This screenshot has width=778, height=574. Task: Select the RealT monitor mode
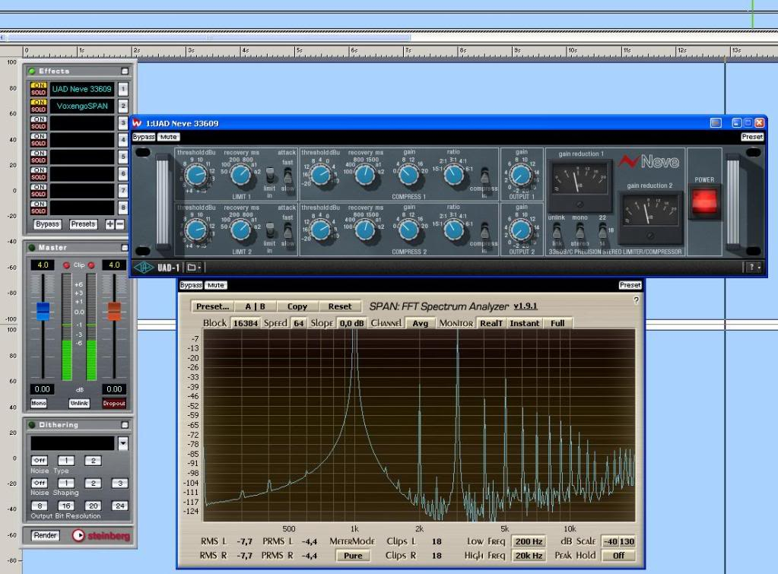point(491,323)
